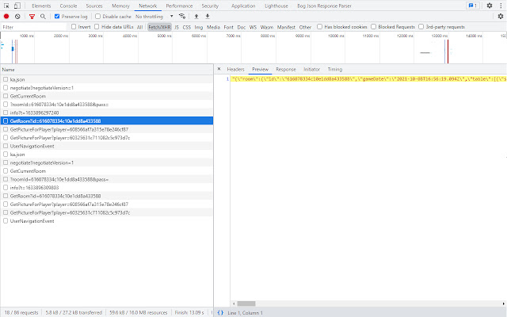Filter requests by WS type
This screenshot has height=317, width=507.
[253, 27]
